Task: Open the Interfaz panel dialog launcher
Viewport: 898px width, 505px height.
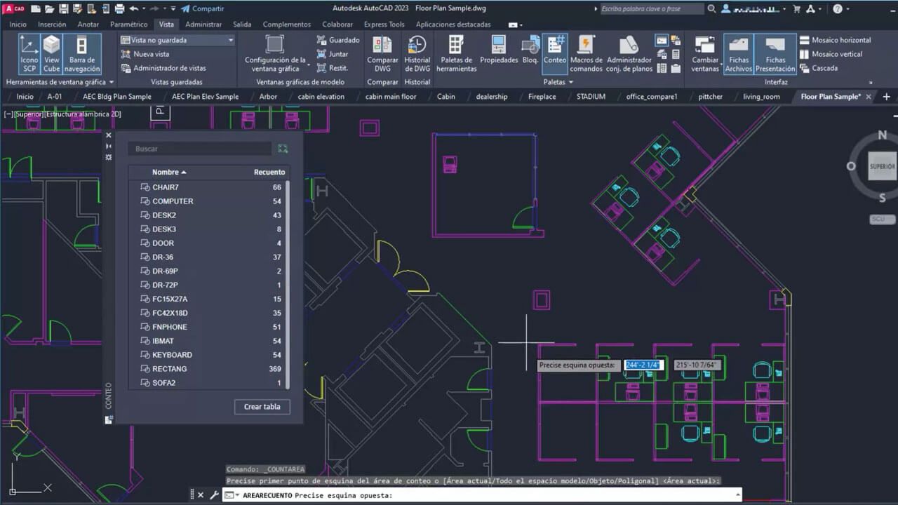Action: [871, 82]
